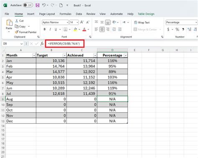Click the Align Left icon
Screen dimensions: 198x158
[x=96, y=29]
